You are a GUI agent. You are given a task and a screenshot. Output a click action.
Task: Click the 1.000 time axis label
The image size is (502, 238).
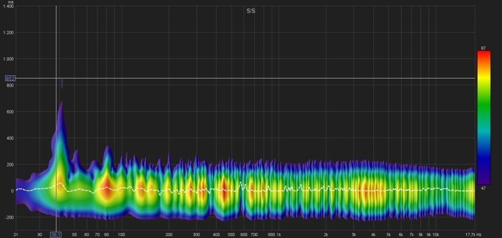[x=9, y=59]
